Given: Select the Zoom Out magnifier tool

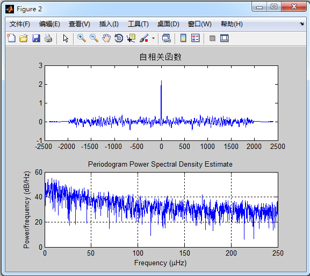Looking at the screenshot, I should point(94,38).
